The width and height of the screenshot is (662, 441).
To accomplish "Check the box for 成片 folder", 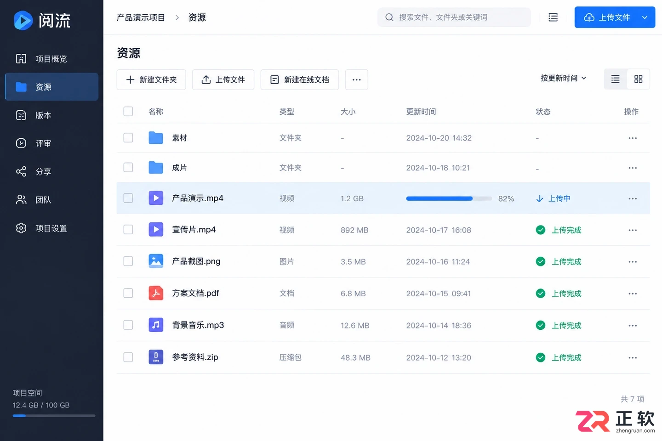I will click(x=128, y=168).
